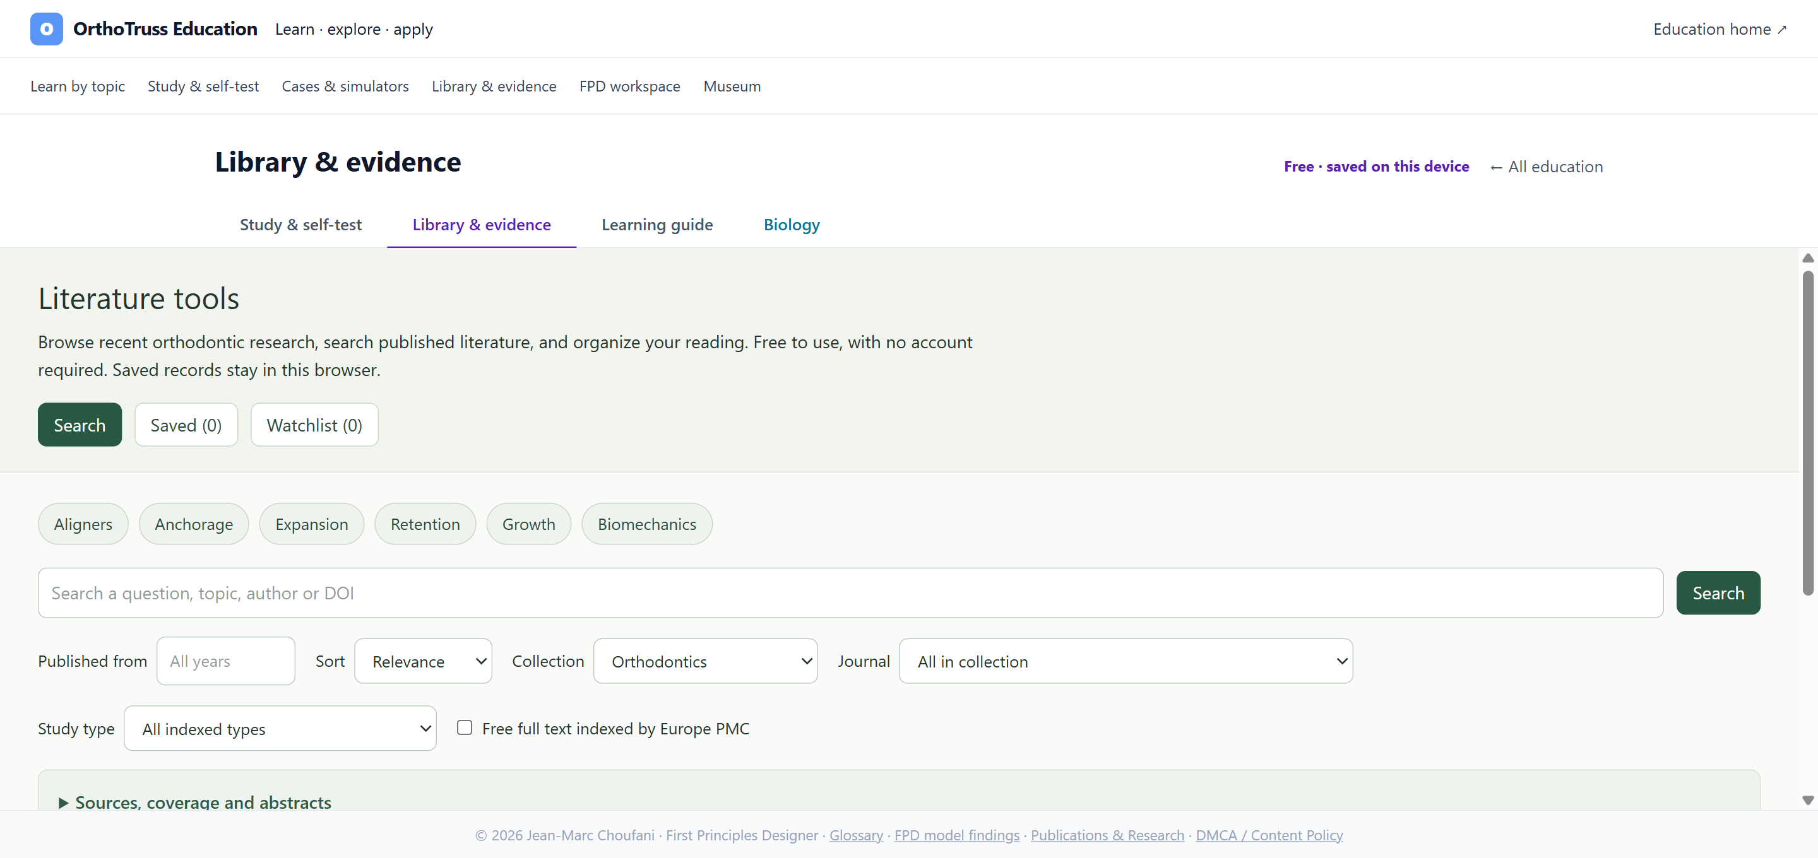Enable Free full text indexed by Europe PMC
The height and width of the screenshot is (858, 1818).
[465, 727]
